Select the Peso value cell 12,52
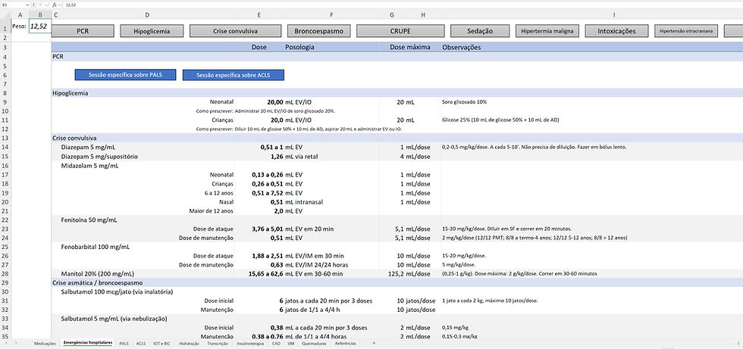This screenshot has height=349, width=743. pos(39,26)
